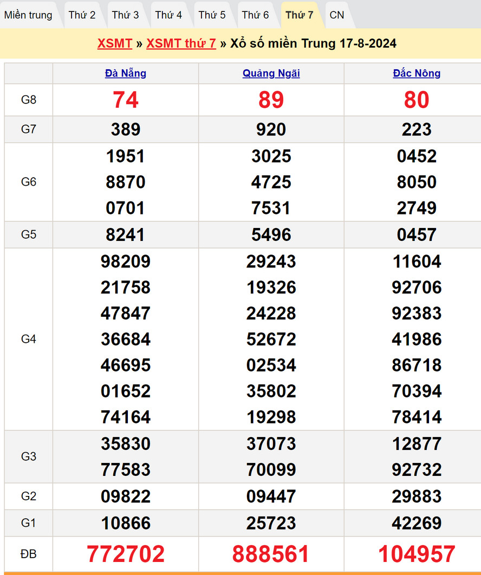Open the CN (Sunday) tab
The width and height of the screenshot is (481, 575).
click(x=337, y=15)
